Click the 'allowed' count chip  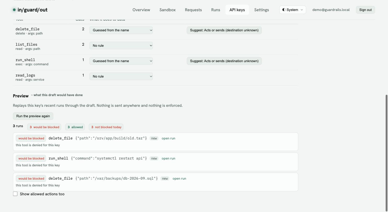pyautogui.click(x=75, y=127)
